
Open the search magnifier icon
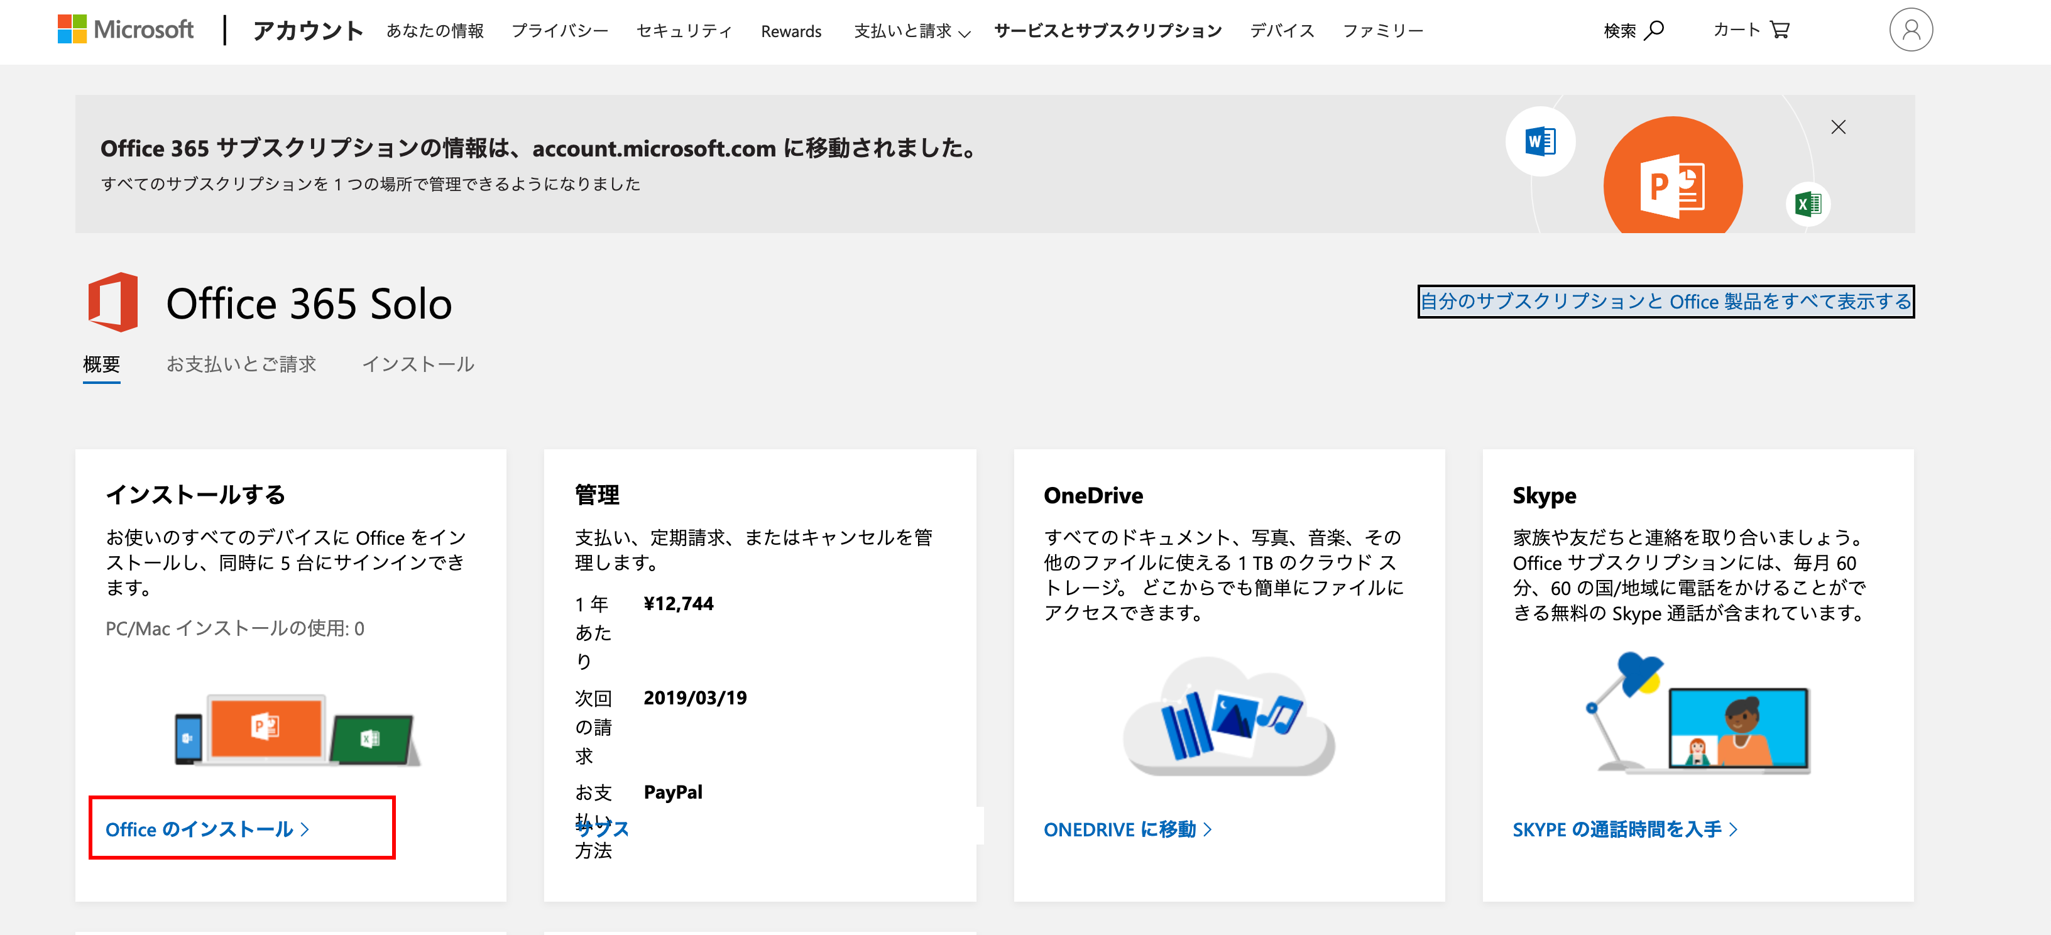tap(1654, 30)
